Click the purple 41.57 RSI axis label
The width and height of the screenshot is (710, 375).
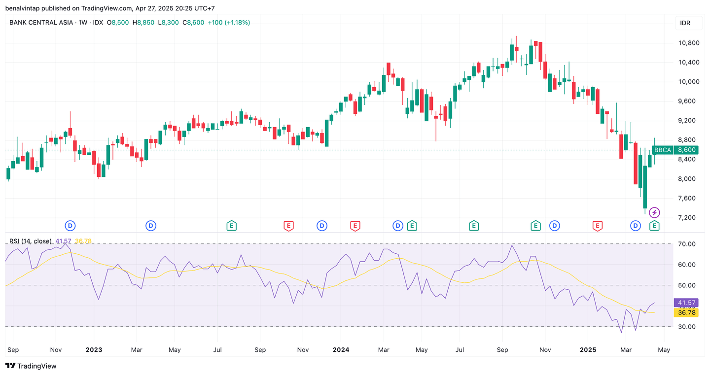685,303
